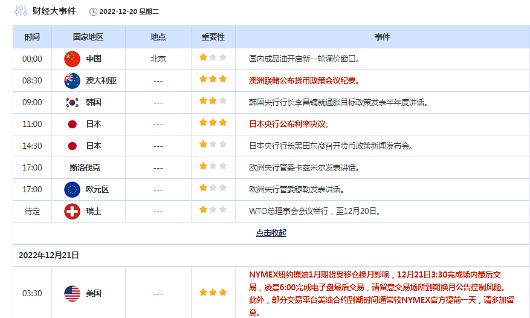Collapse the list via 点击收起
The height and width of the screenshot is (318, 530).
[x=271, y=233]
